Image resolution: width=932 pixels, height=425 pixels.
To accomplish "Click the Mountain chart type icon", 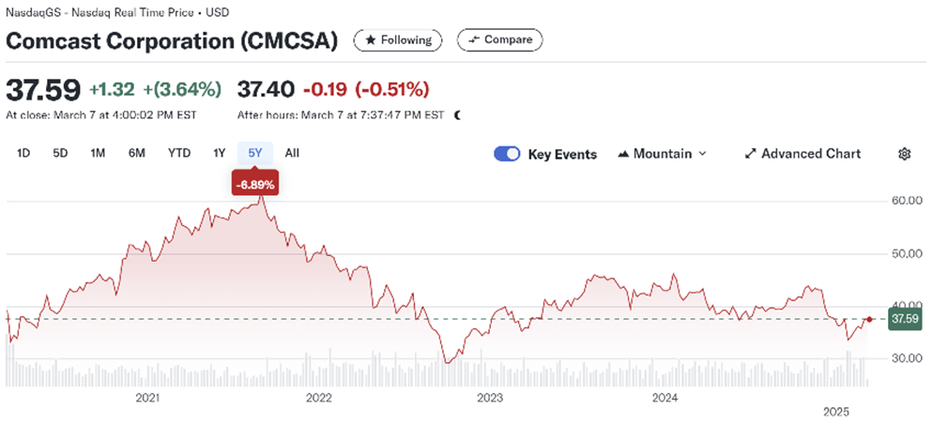I will (x=624, y=154).
